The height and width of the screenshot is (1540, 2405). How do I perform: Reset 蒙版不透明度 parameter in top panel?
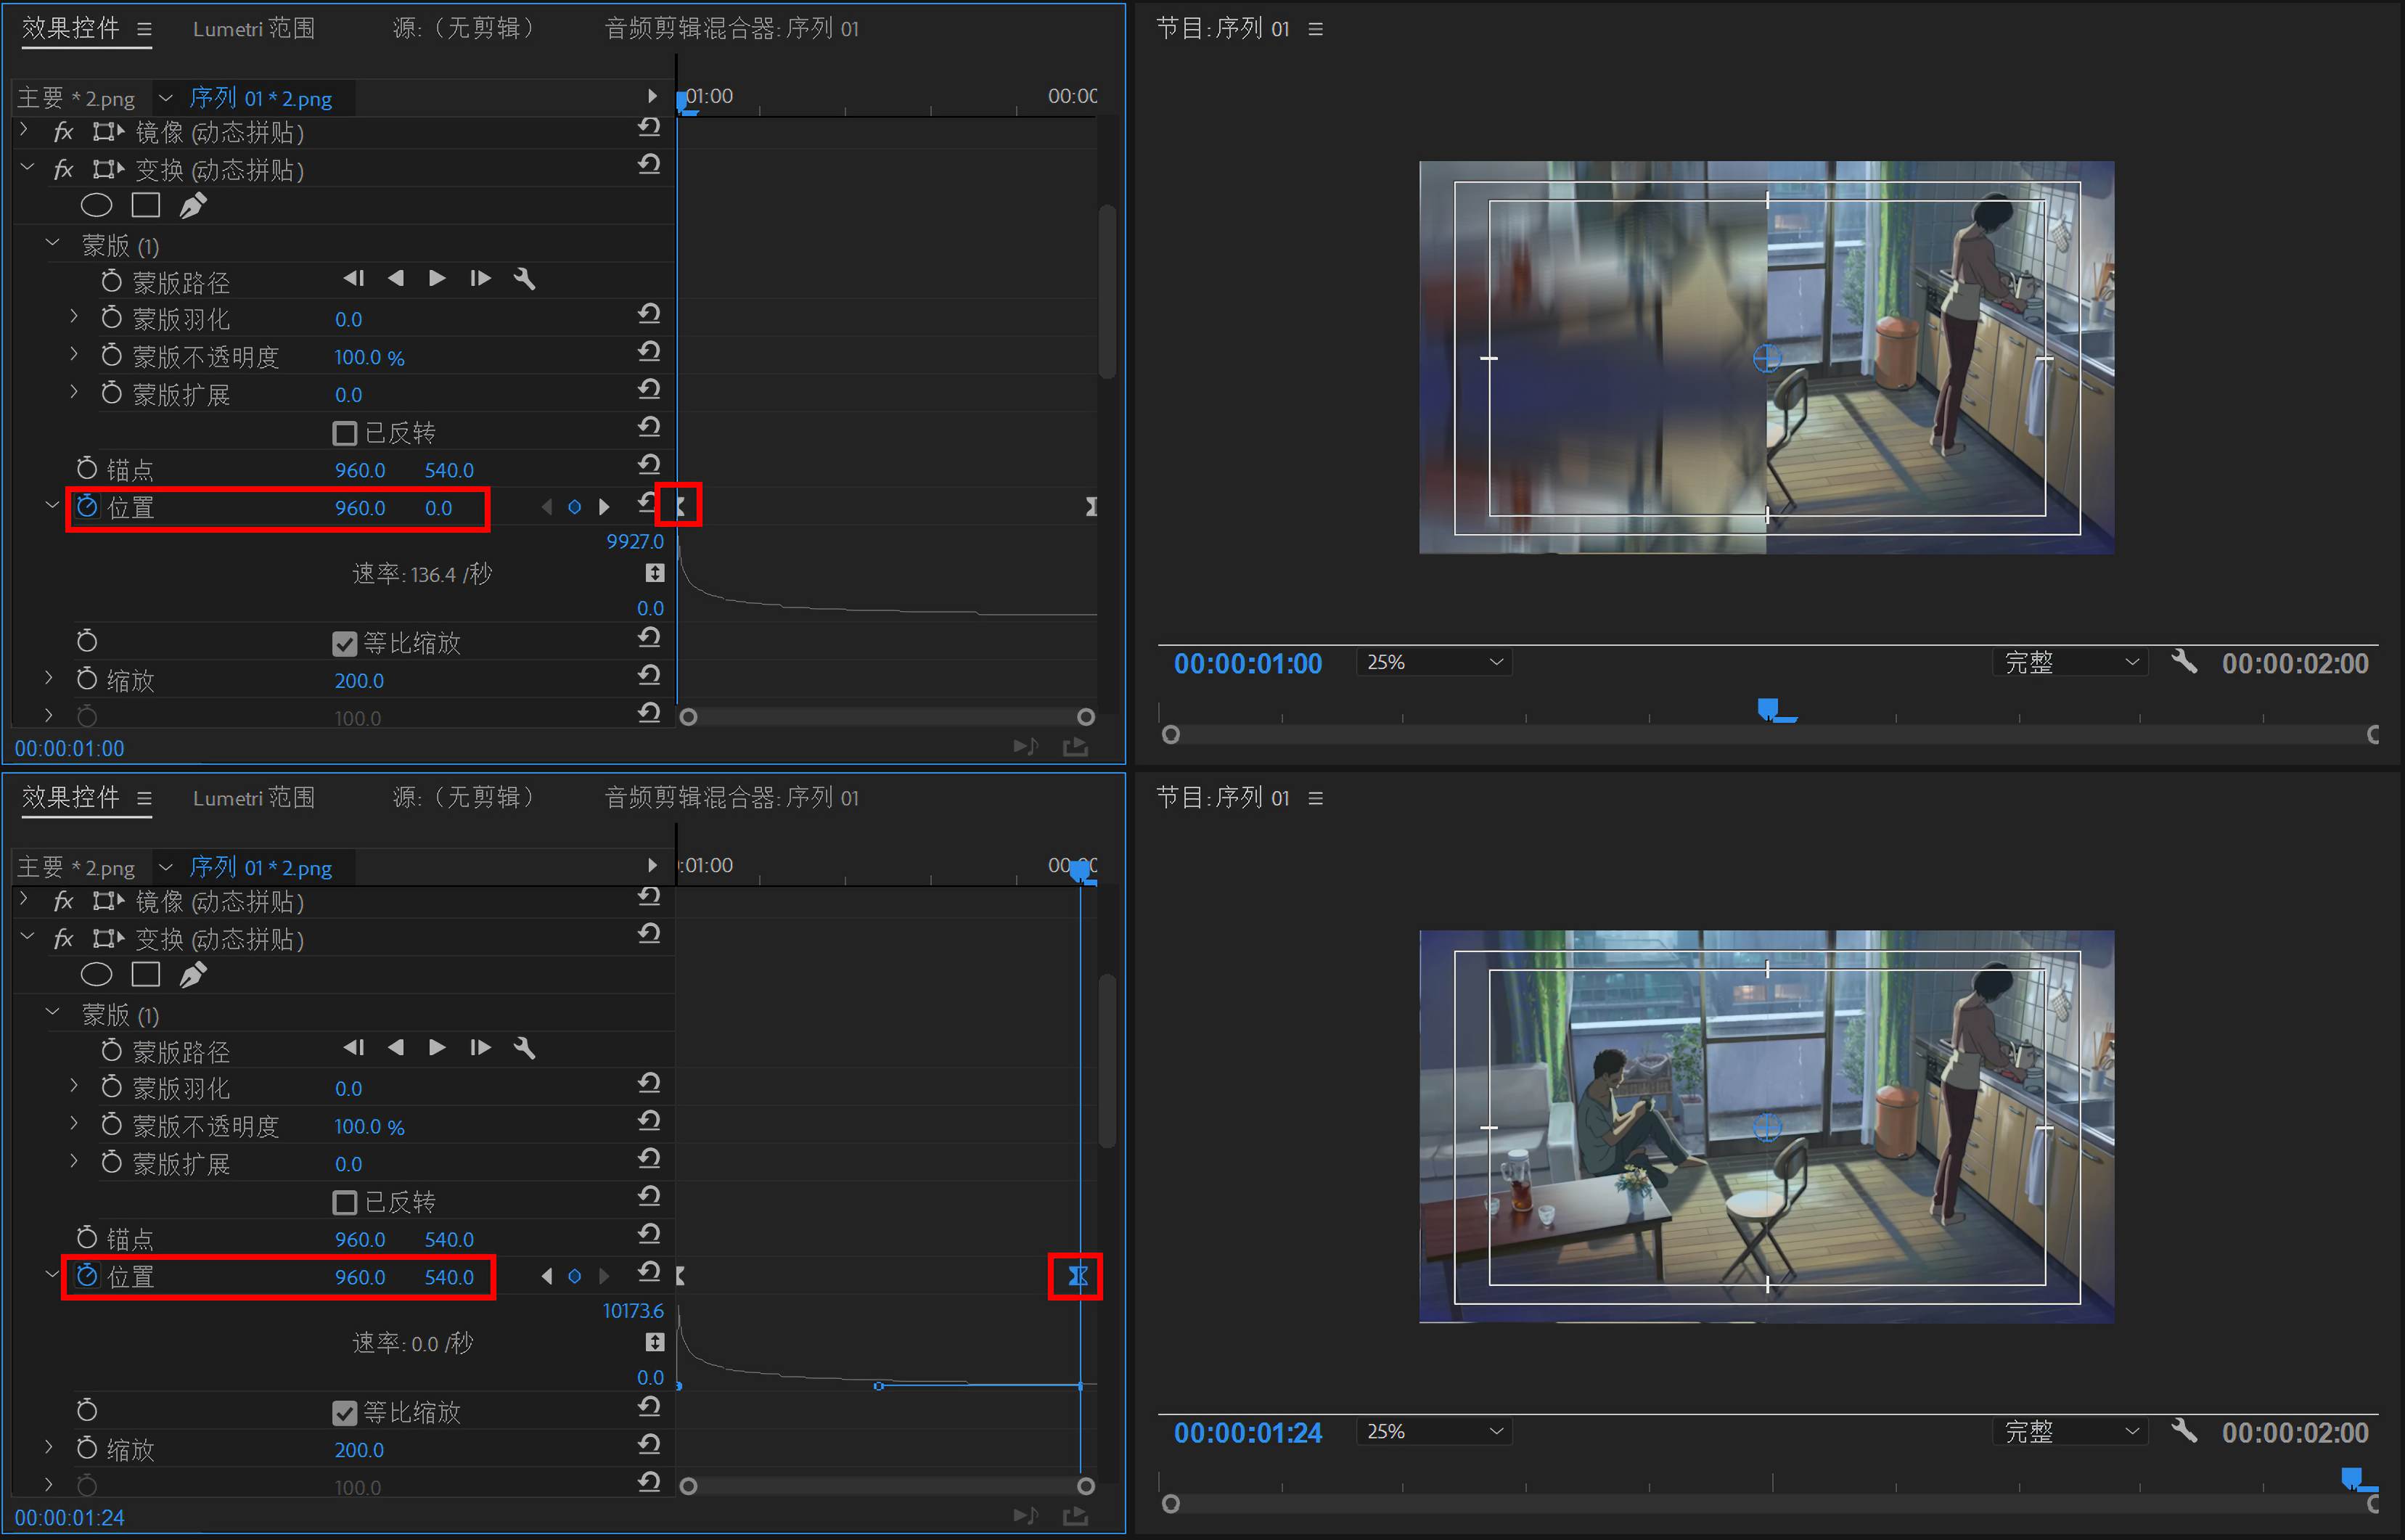(x=650, y=351)
